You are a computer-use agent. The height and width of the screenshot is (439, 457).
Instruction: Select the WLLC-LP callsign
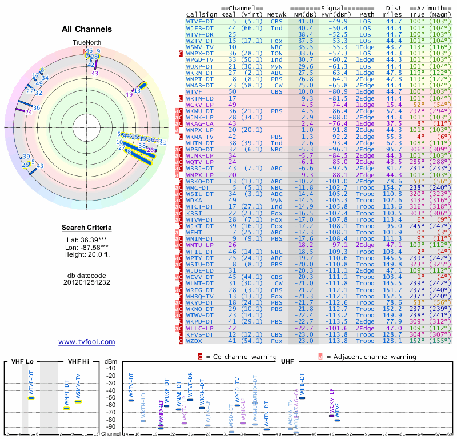click(199, 328)
